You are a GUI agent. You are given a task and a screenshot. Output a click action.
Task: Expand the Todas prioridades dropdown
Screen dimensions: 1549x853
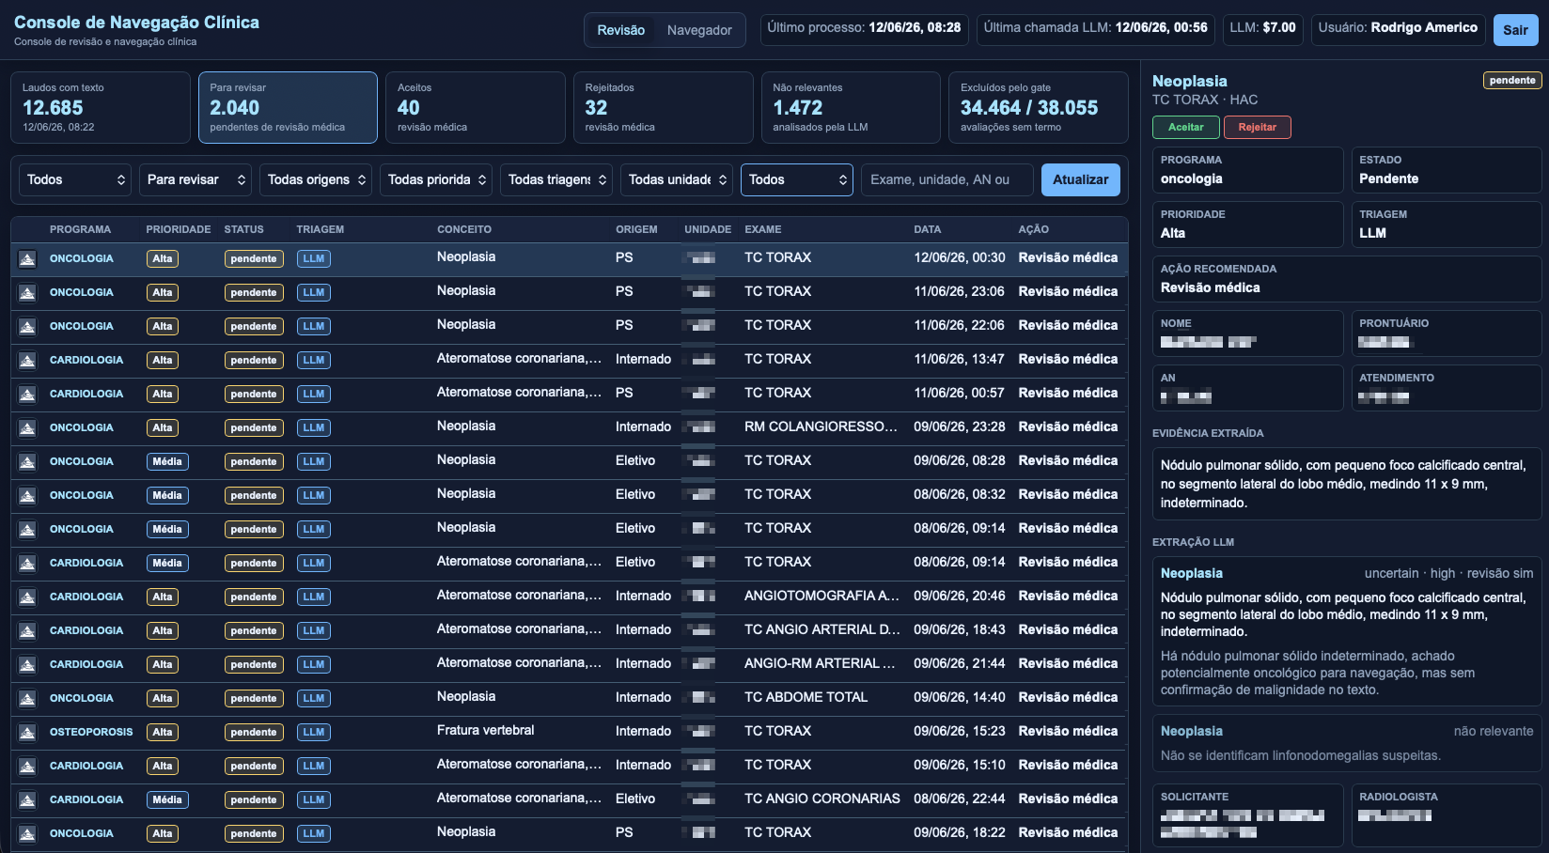point(436,179)
